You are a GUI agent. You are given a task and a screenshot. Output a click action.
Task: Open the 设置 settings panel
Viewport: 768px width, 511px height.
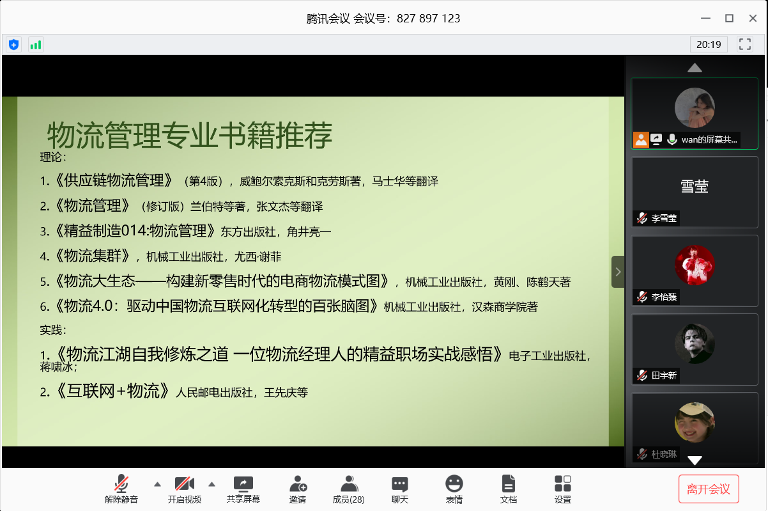coord(563,489)
